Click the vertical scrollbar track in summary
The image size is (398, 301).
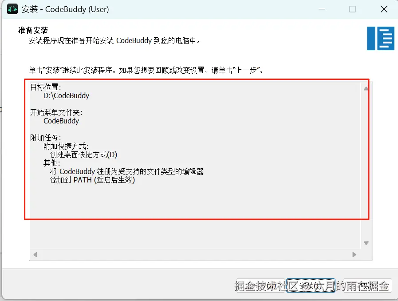coord(366,166)
